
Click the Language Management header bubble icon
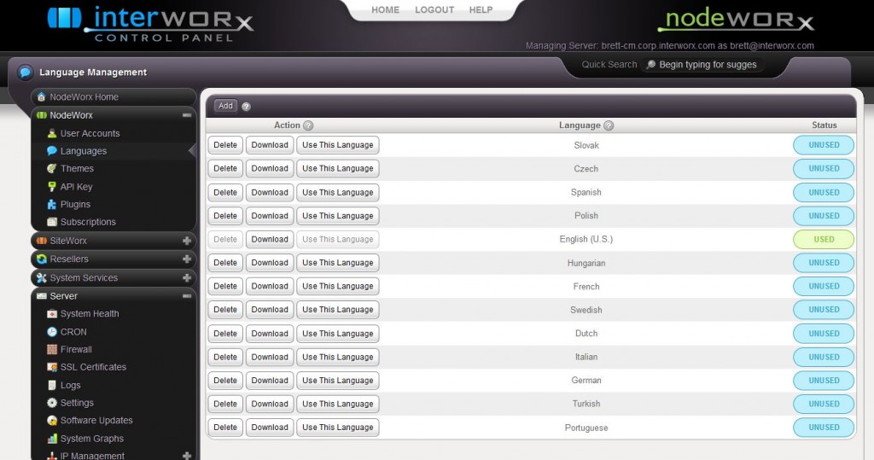25,73
